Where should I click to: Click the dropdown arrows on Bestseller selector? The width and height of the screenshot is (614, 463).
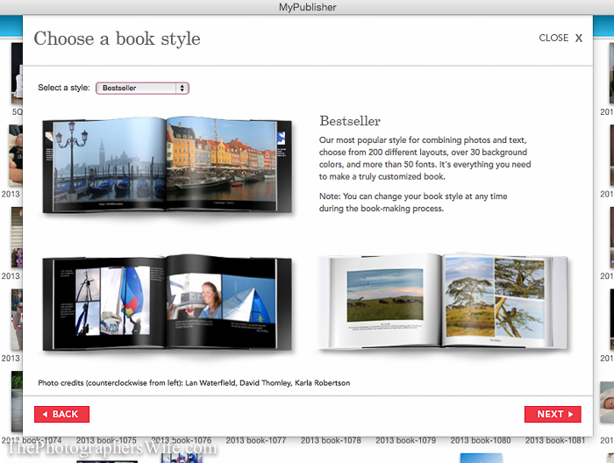click(182, 88)
